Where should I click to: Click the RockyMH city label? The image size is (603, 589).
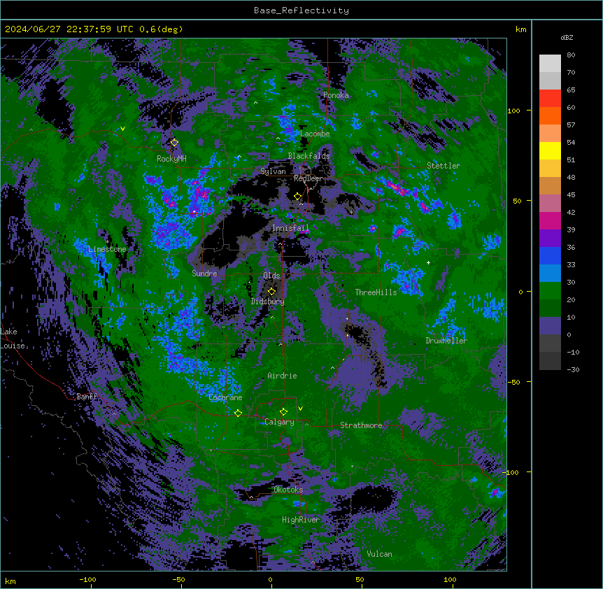171,159
